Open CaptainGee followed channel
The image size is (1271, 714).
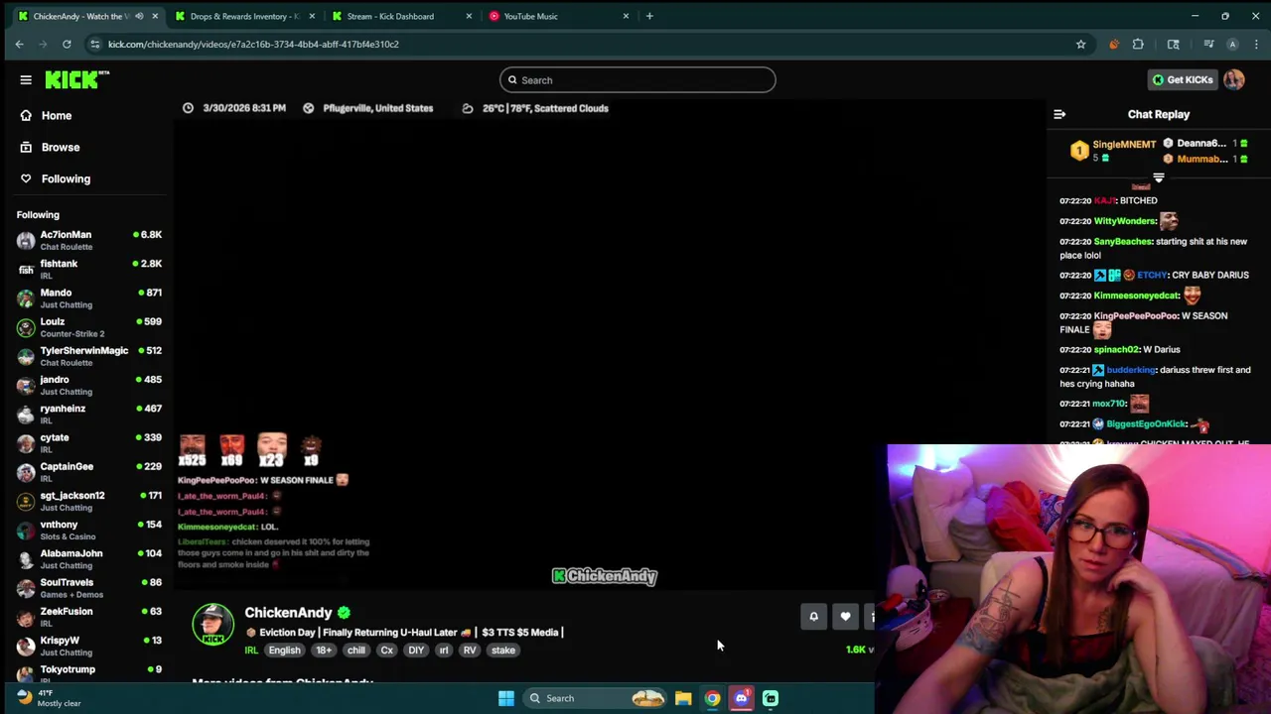[89, 472]
